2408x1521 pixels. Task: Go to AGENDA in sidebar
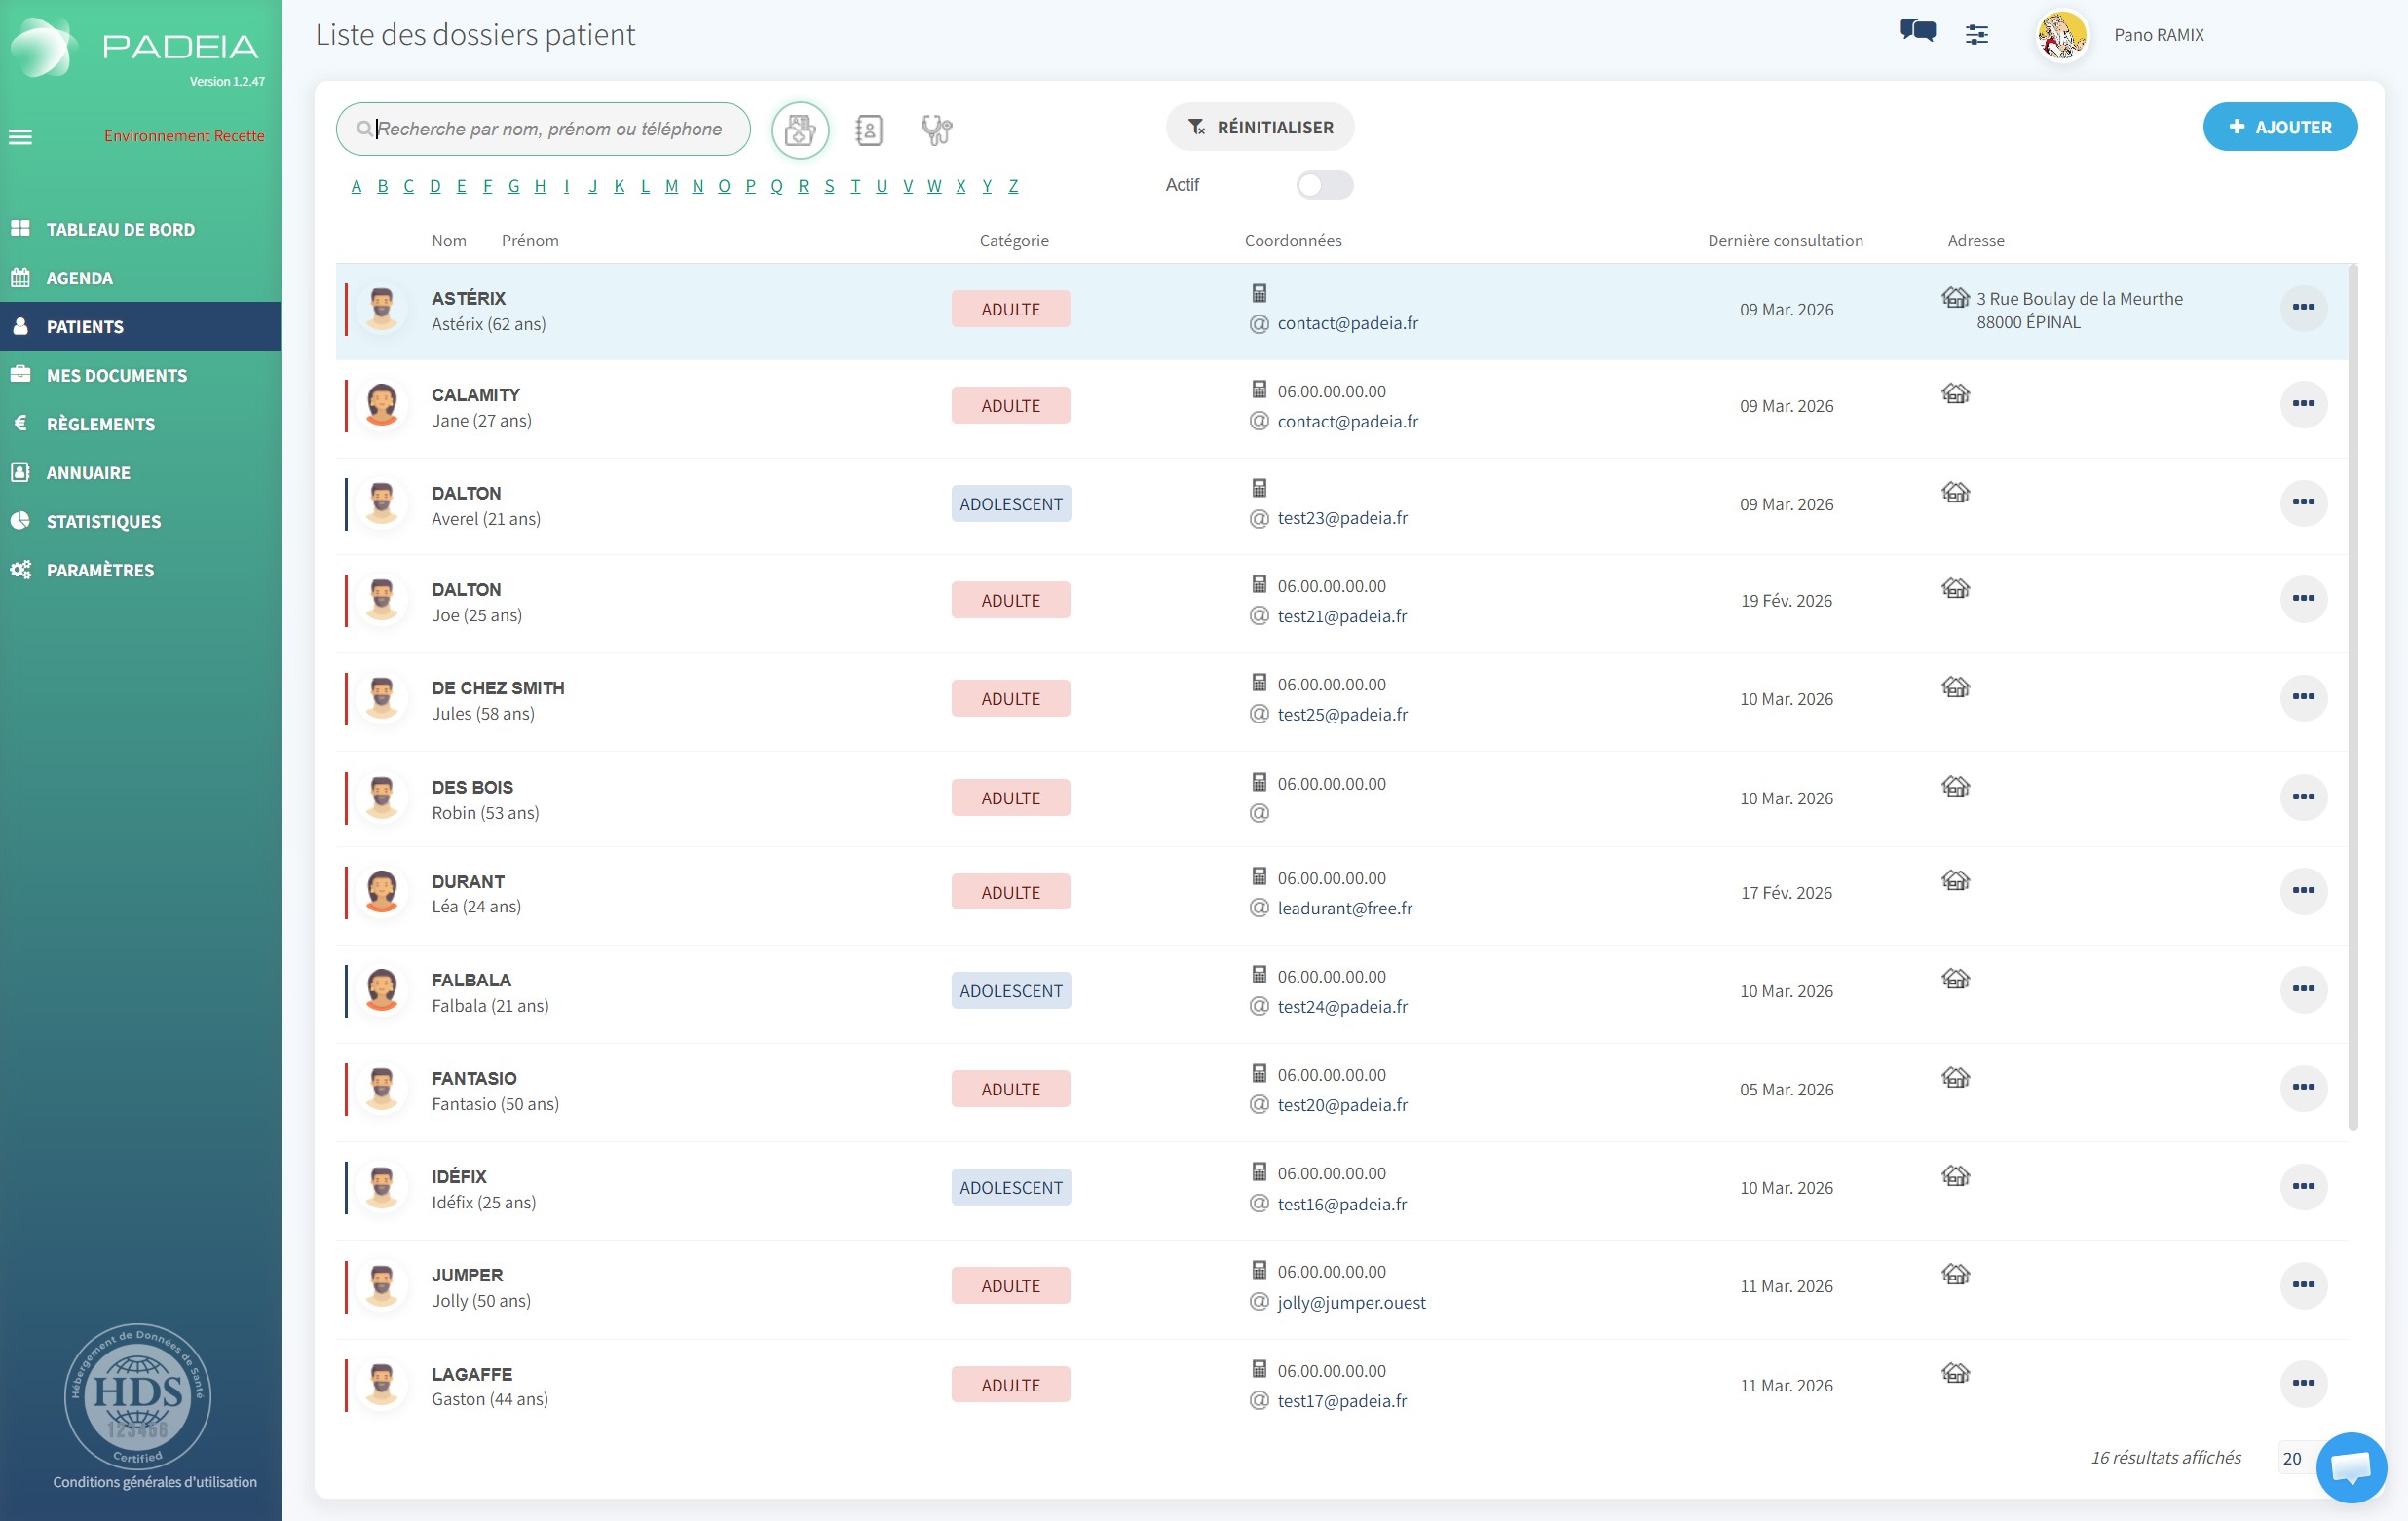coord(79,278)
